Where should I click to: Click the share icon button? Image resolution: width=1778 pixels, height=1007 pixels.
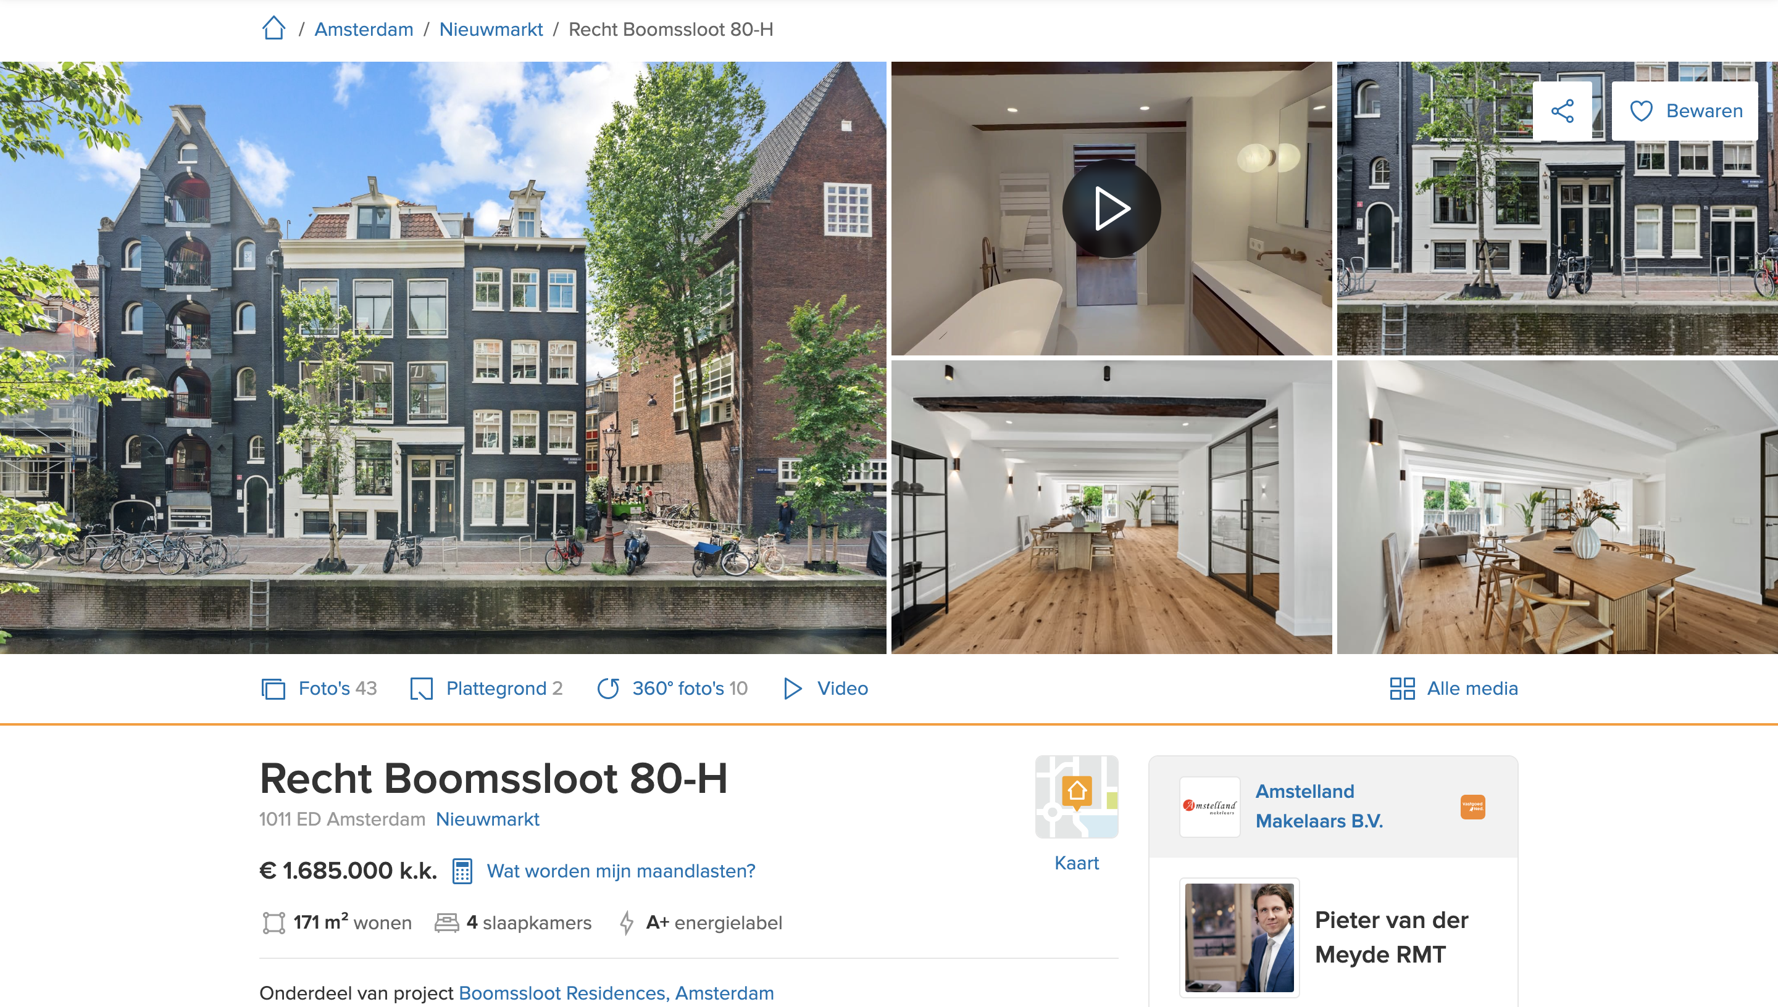coord(1562,110)
